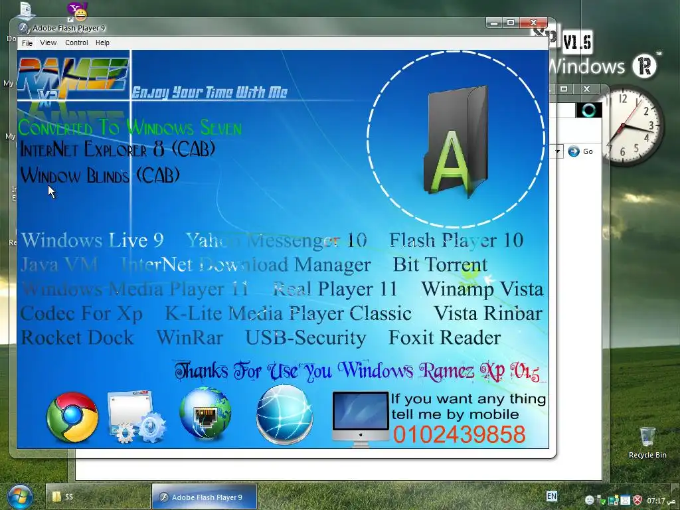Click 'WinRar' text
This screenshot has width=680, height=510.
pos(189,338)
